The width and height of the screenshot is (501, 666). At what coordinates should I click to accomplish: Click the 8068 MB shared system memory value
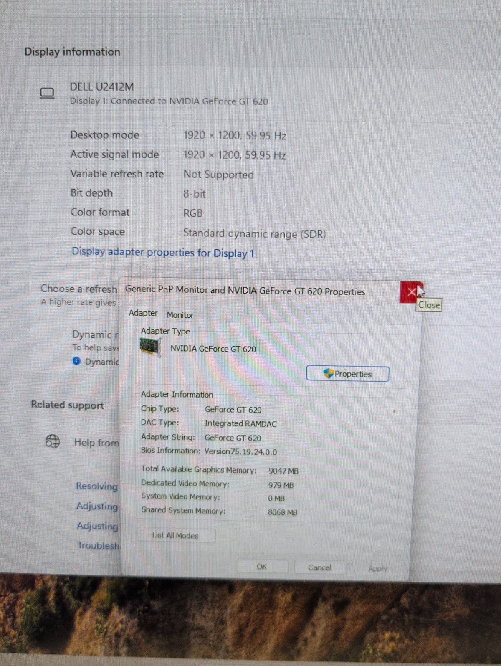pos(283,512)
